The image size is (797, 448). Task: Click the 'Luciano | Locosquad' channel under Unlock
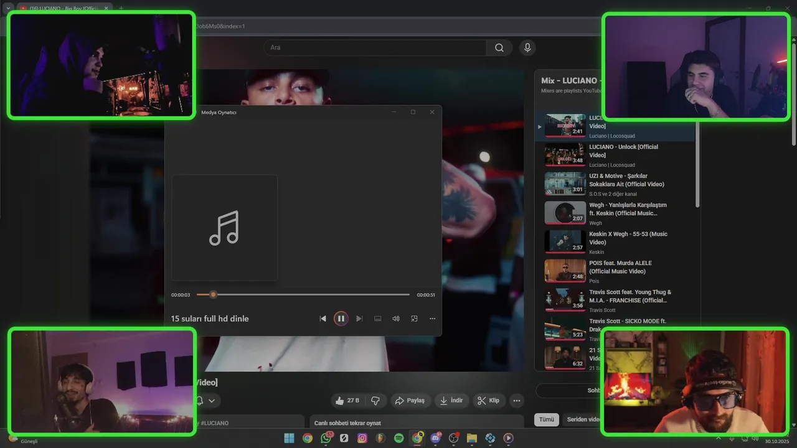click(x=612, y=165)
